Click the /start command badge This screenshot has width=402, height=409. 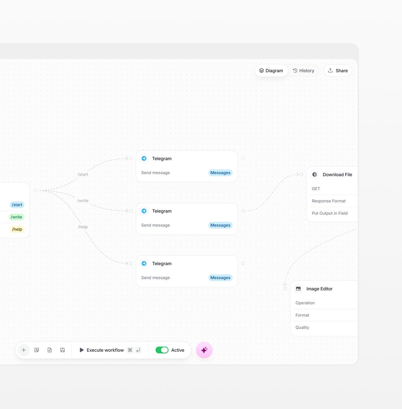pos(17,205)
